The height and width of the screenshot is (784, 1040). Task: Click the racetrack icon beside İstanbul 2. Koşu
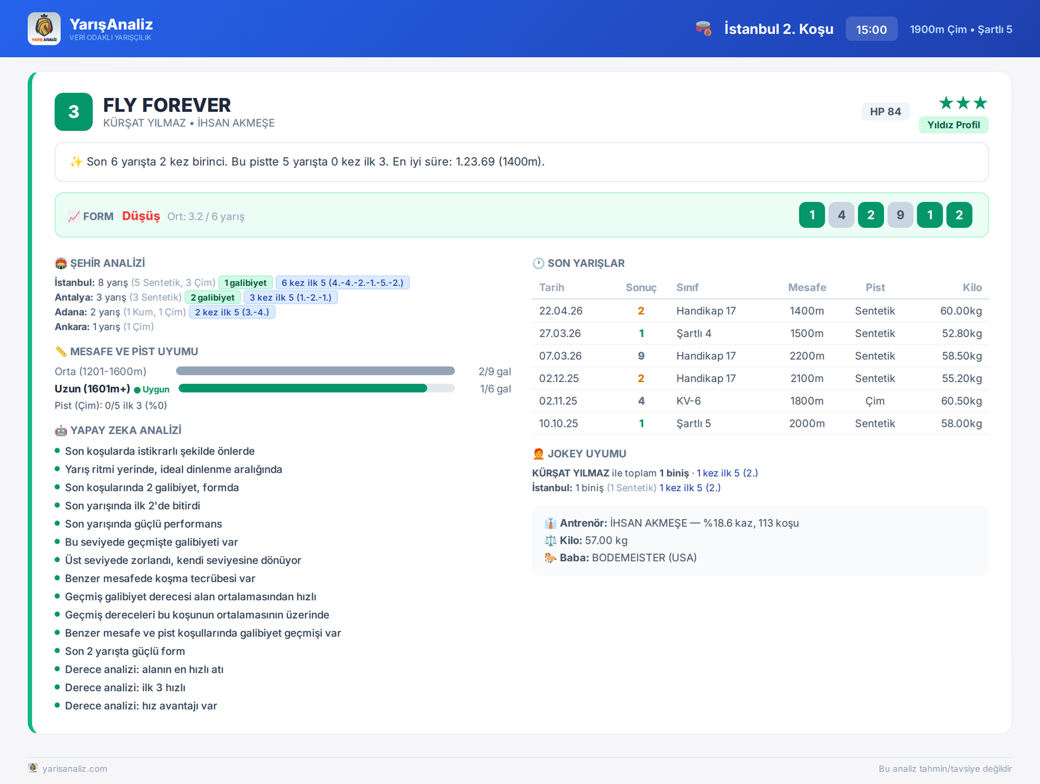(703, 29)
